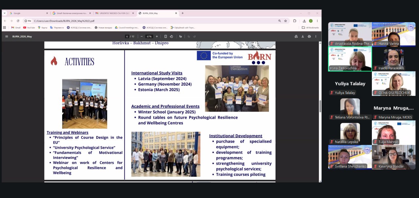The image size is (419, 198).
Task: Select Svitlana Shevchenko video tile
Action: pyautogui.click(x=350, y=157)
